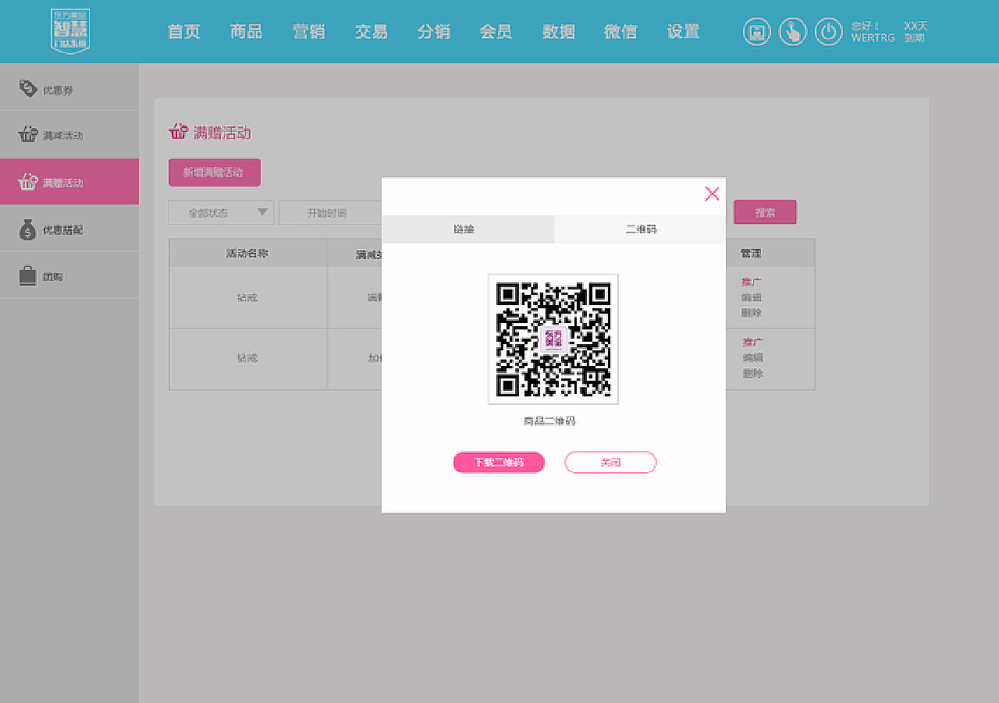Open the 营销 navigation menu

309,31
